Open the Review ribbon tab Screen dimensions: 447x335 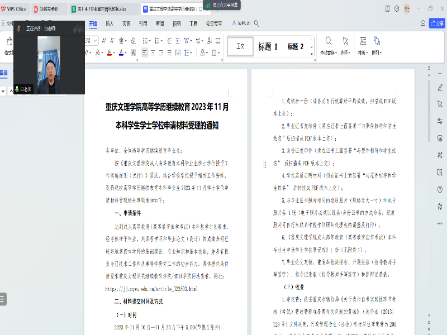(160, 24)
